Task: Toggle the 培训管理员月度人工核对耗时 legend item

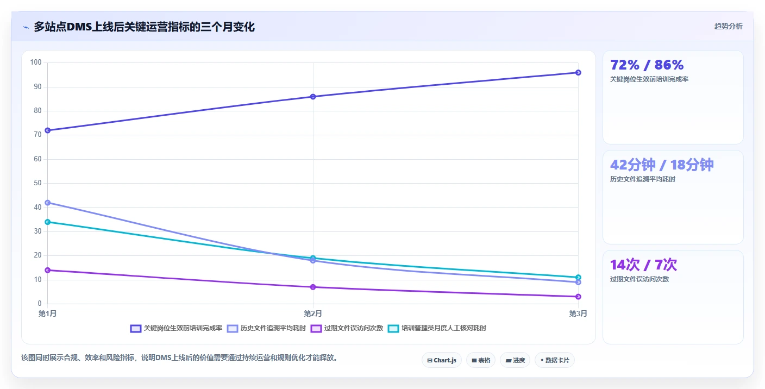Action: [437, 328]
